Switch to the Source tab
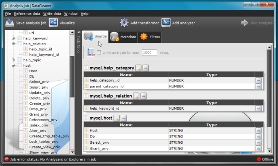This screenshot has width=278, height=166. tap(95, 37)
